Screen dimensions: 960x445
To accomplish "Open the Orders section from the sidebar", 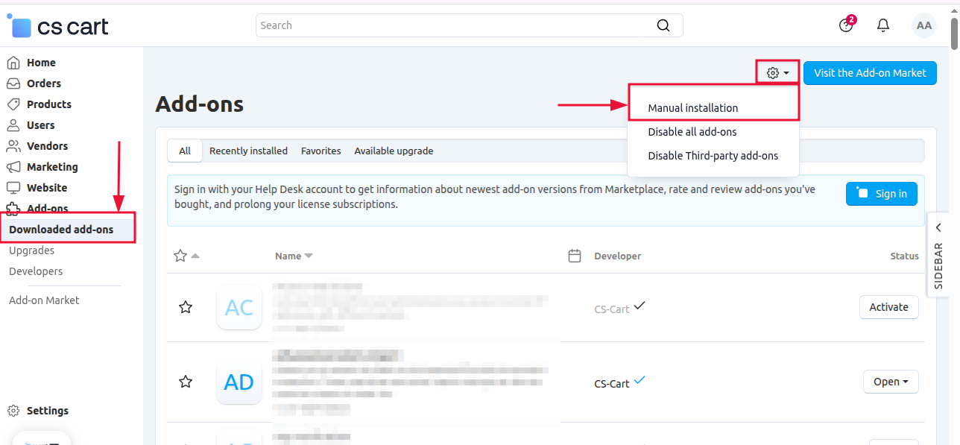I will pyautogui.click(x=15, y=83).
